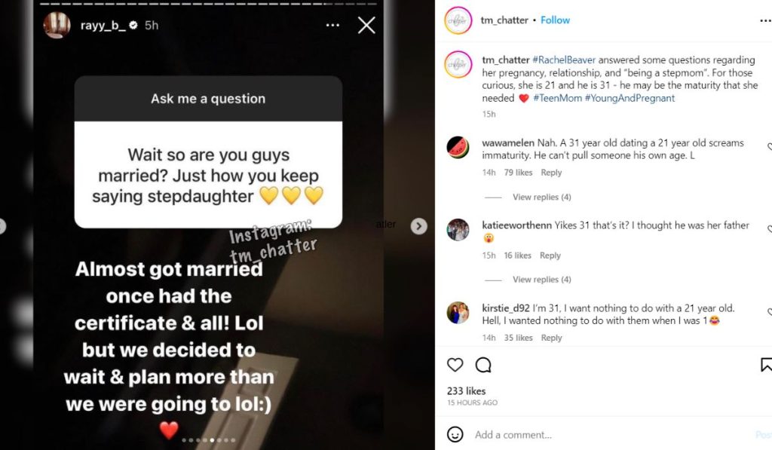Advance to next story with right arrow
The height and width of the screenshot is (450, 772).
419,226
